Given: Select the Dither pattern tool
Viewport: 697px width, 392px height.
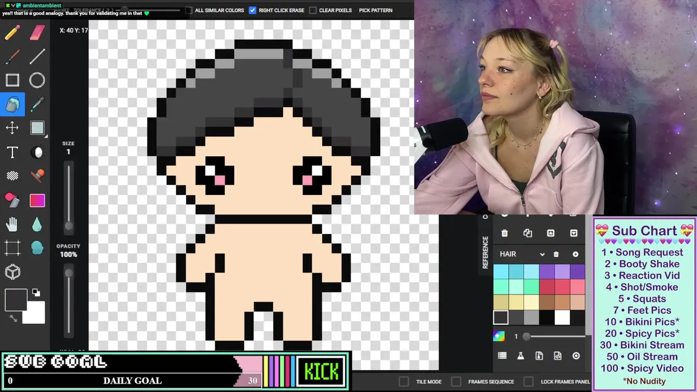Looking at the screenshot, I should (x=12, y=176).
